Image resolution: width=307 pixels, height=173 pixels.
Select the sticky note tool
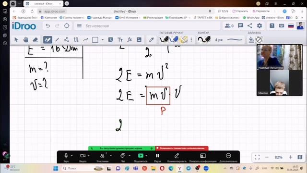coord(110,40)
